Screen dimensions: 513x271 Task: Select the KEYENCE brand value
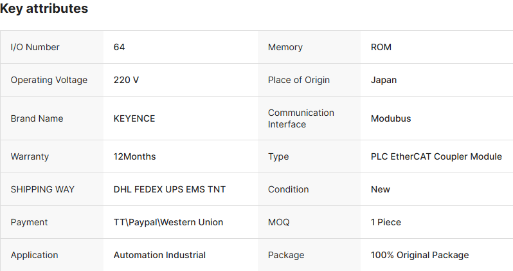click(134, 118)
